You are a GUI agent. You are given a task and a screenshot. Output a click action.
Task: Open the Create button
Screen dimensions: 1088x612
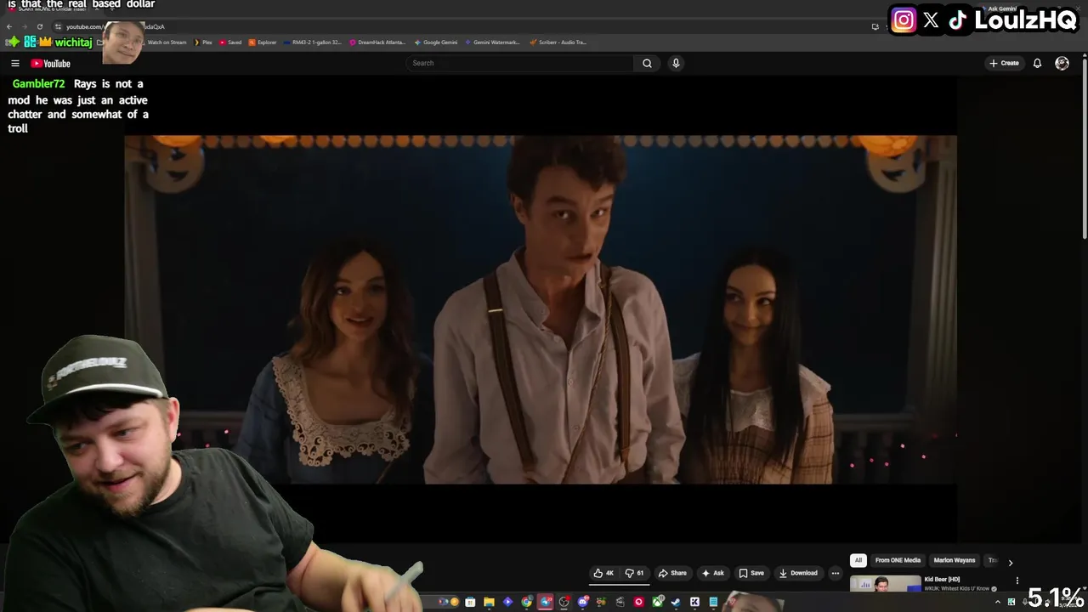[1004, 63]
